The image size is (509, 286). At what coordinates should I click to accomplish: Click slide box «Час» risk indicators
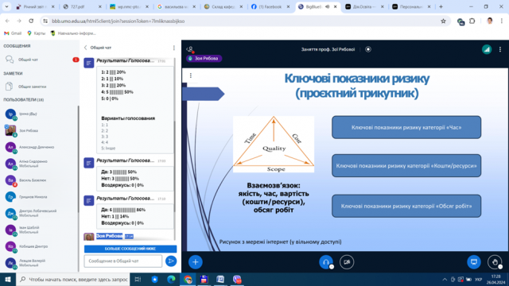pos(406,127)
